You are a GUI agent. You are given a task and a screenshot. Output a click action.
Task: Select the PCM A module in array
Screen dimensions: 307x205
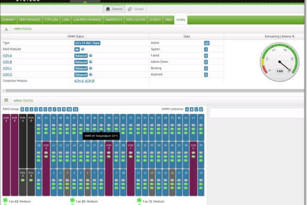[x=23, y=141]
